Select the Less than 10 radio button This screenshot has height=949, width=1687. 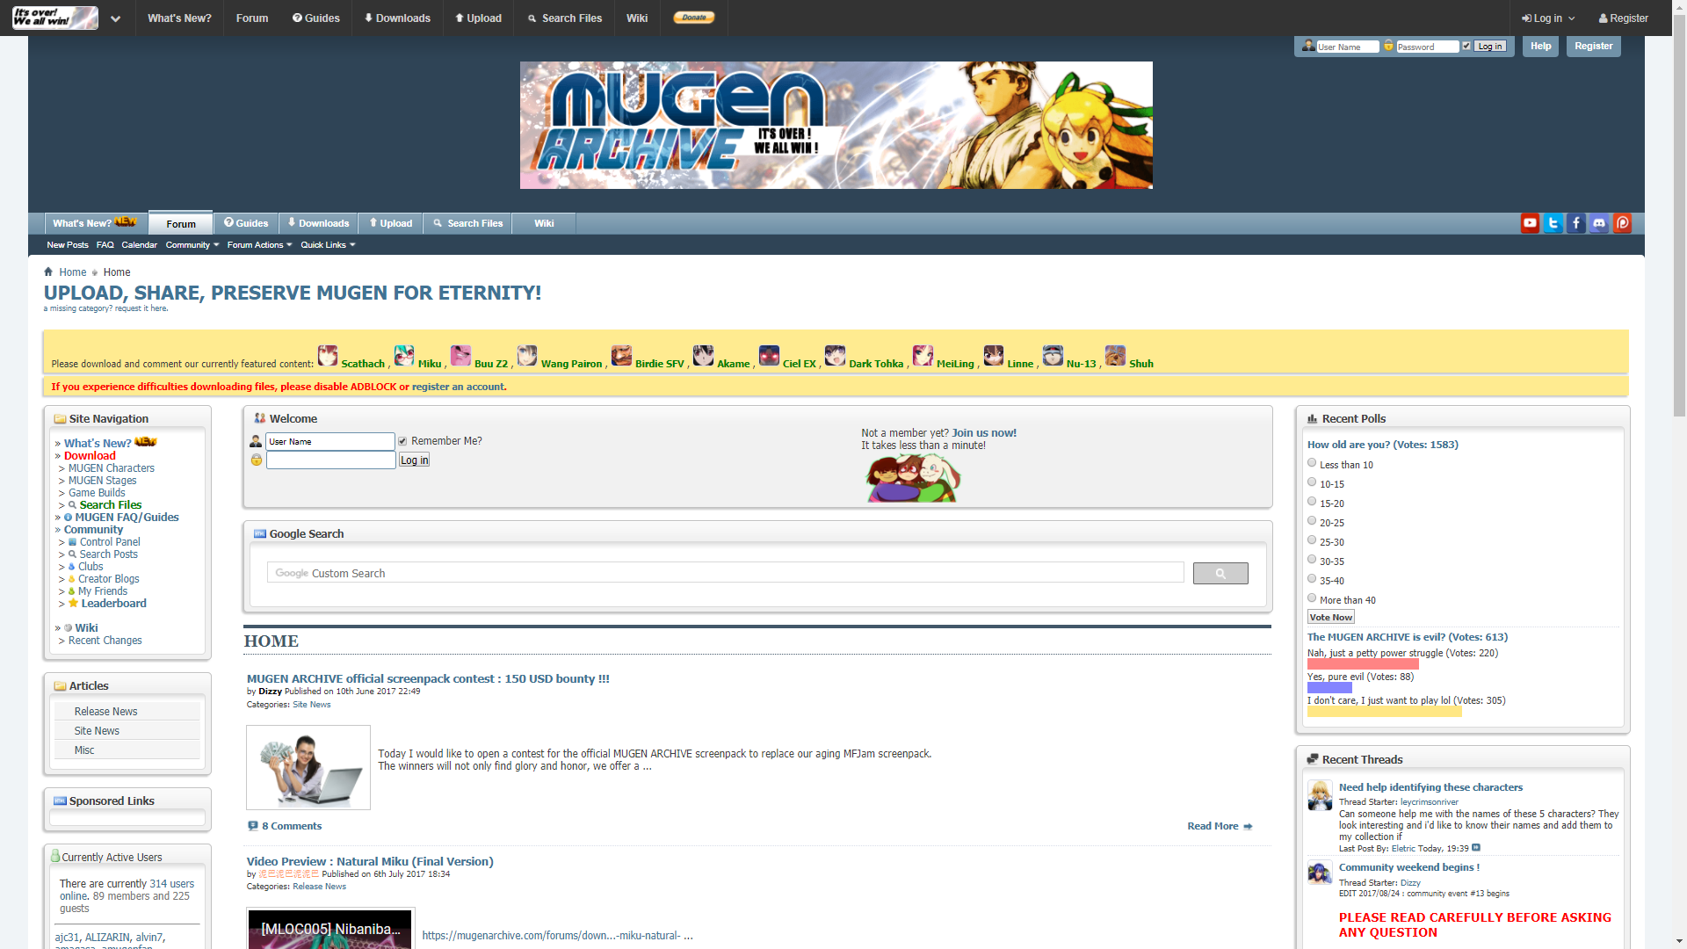pyautogui.click(x=1312, y=462)
